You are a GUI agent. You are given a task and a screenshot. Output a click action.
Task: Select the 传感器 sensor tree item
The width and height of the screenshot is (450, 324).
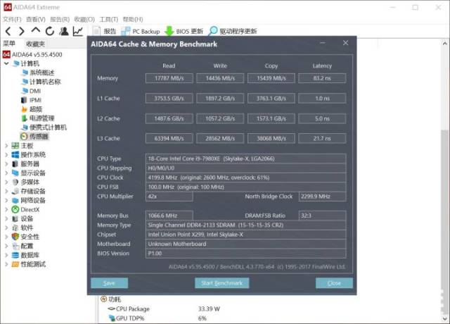(x=34, y=137)
